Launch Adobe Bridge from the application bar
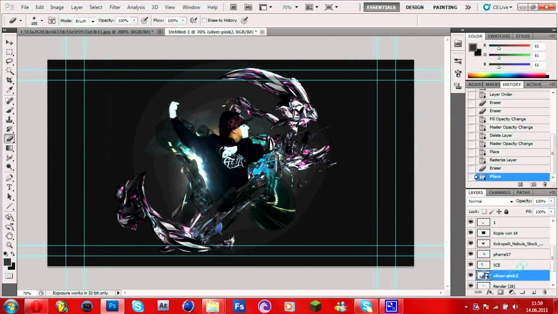 [x=234, y=7]
